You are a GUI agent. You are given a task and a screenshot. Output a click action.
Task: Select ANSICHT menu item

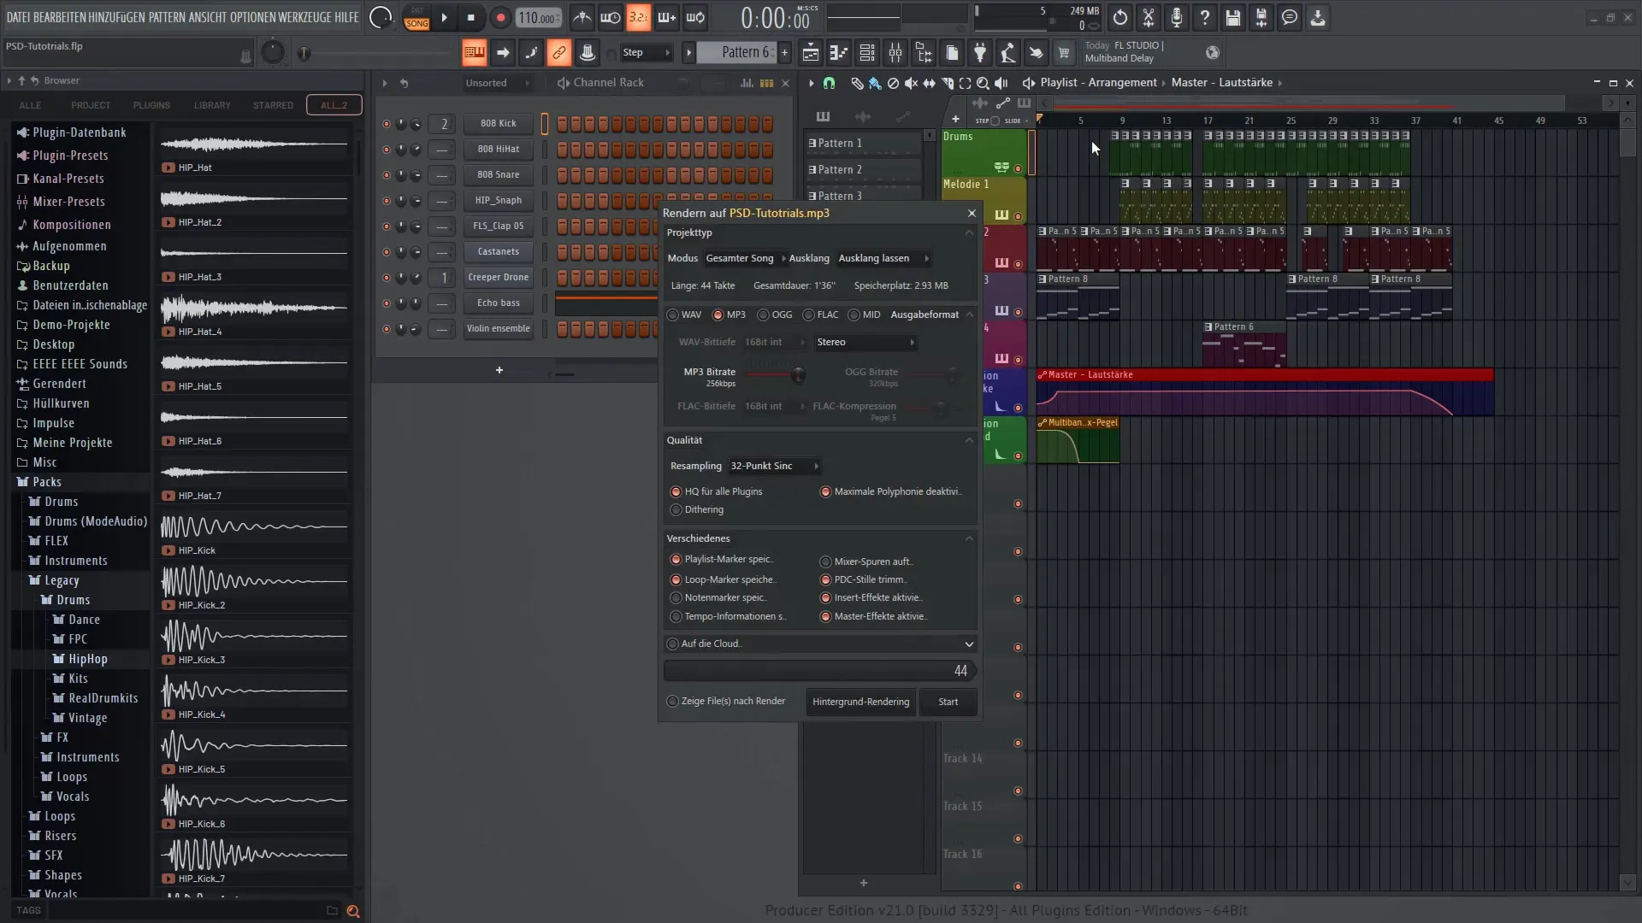208,17
